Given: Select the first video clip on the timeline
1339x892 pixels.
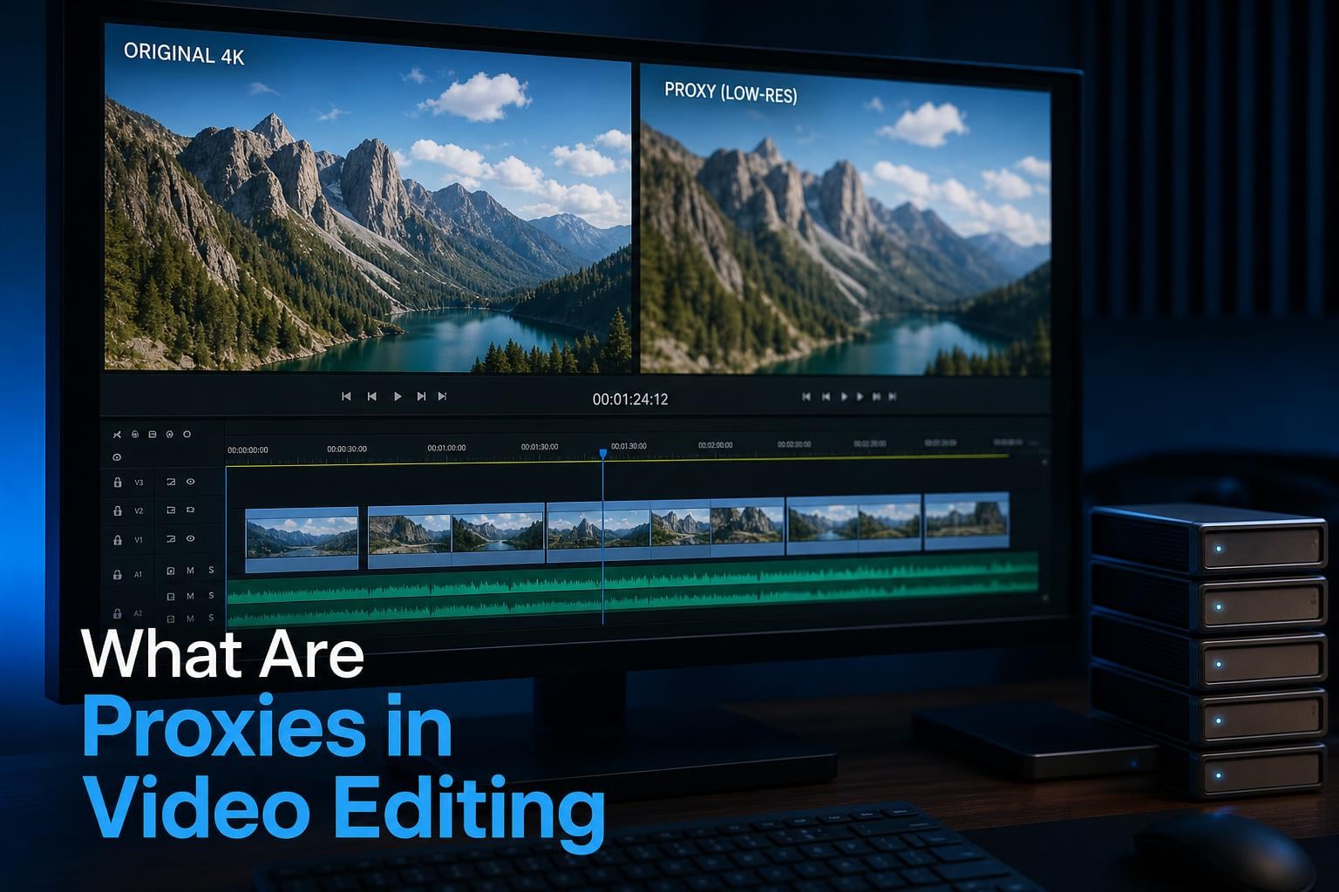Looking at the screenshot, I should pos(302,540).
